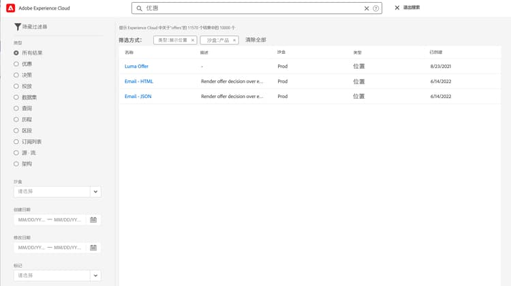Image resolution: width=511 pixels, height=286 pixels.
Task: Click the 退出搜索 exit search button
Action: (412, 7)
